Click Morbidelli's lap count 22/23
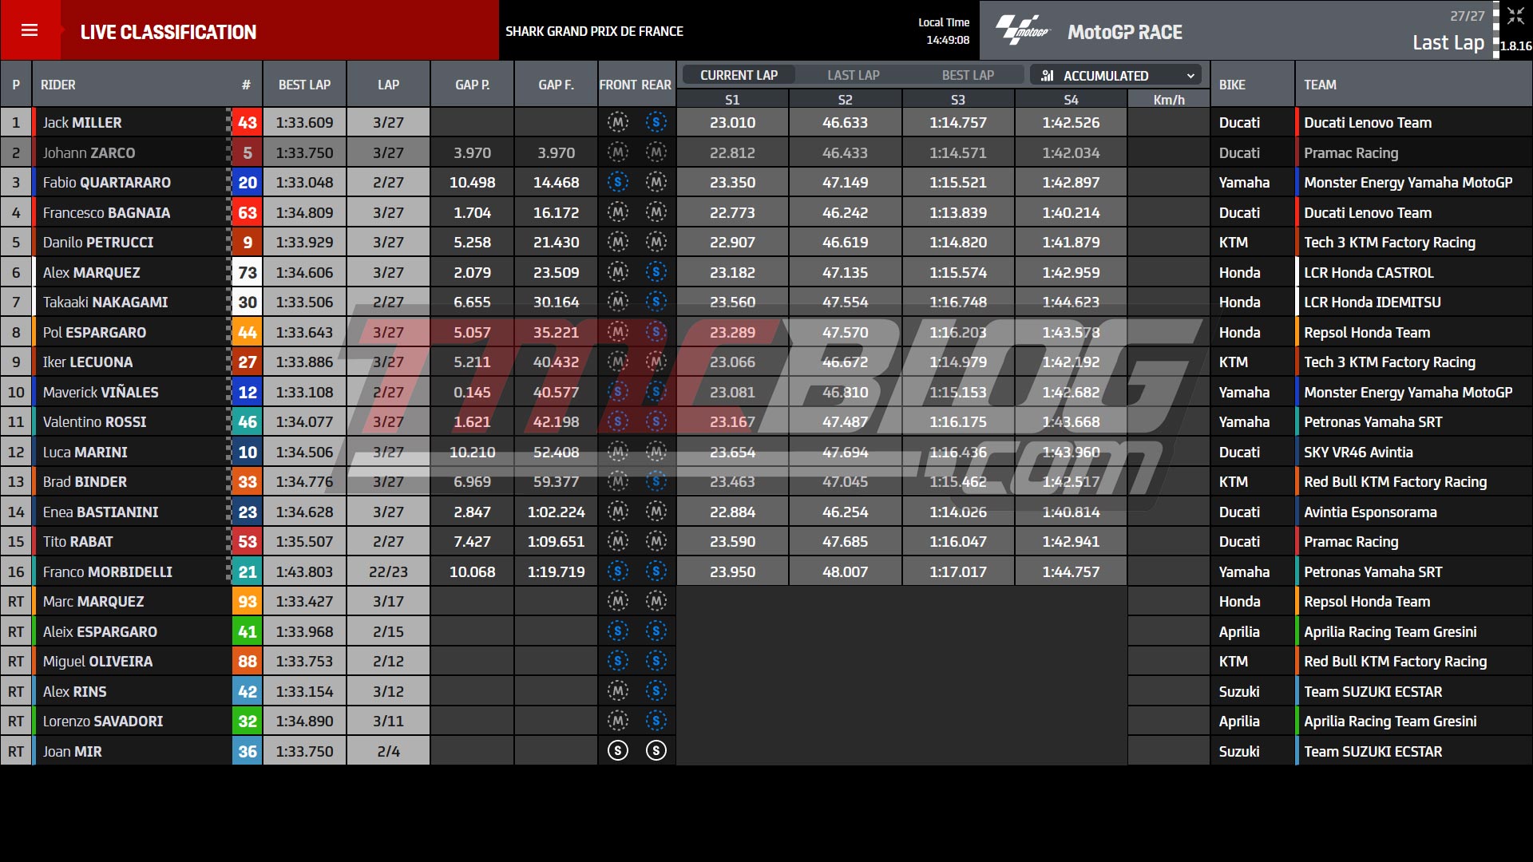 point(388,572)
